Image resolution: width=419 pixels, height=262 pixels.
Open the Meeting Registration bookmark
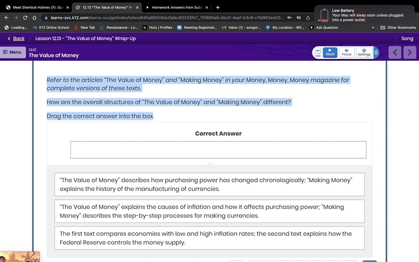(197, 27)
